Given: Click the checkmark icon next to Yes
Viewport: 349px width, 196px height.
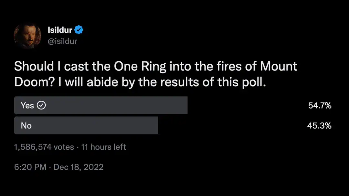Looking at the screenshot, I should (41, 105).
